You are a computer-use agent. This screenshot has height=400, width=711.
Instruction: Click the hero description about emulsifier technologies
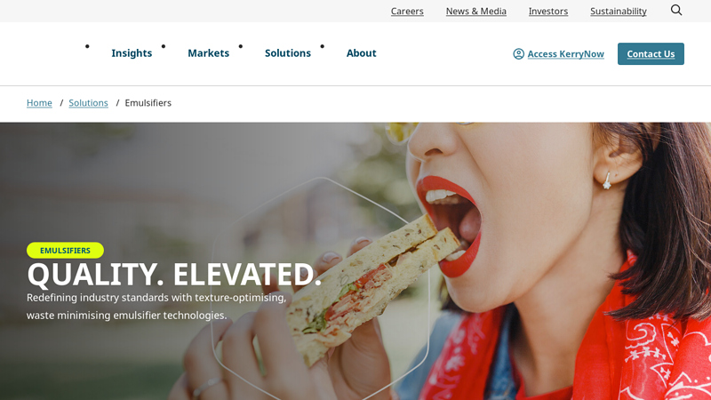pyautogui.click(x=156, y=306)
